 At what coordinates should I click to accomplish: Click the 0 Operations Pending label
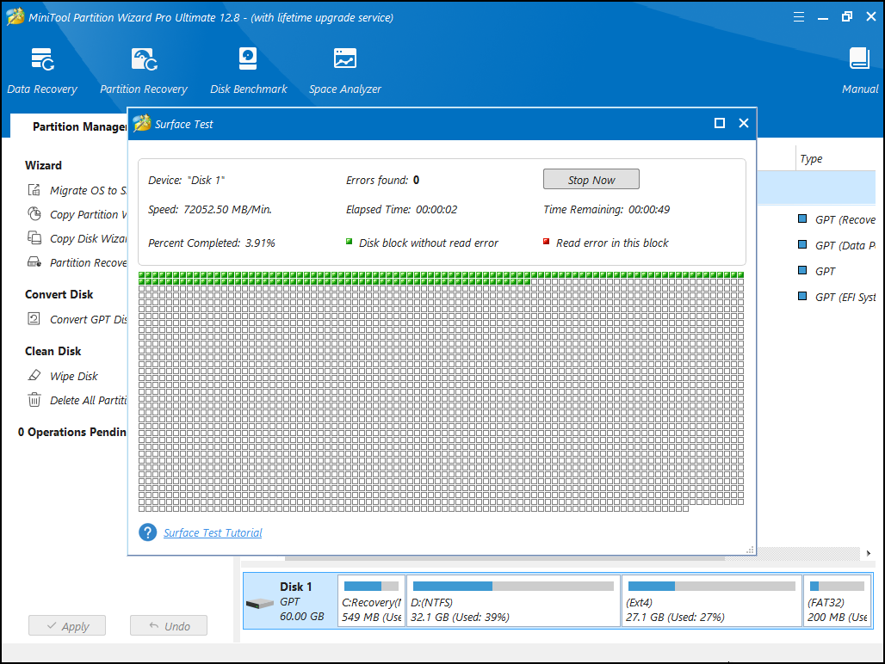pyautogui.click(x=72, y=432)
